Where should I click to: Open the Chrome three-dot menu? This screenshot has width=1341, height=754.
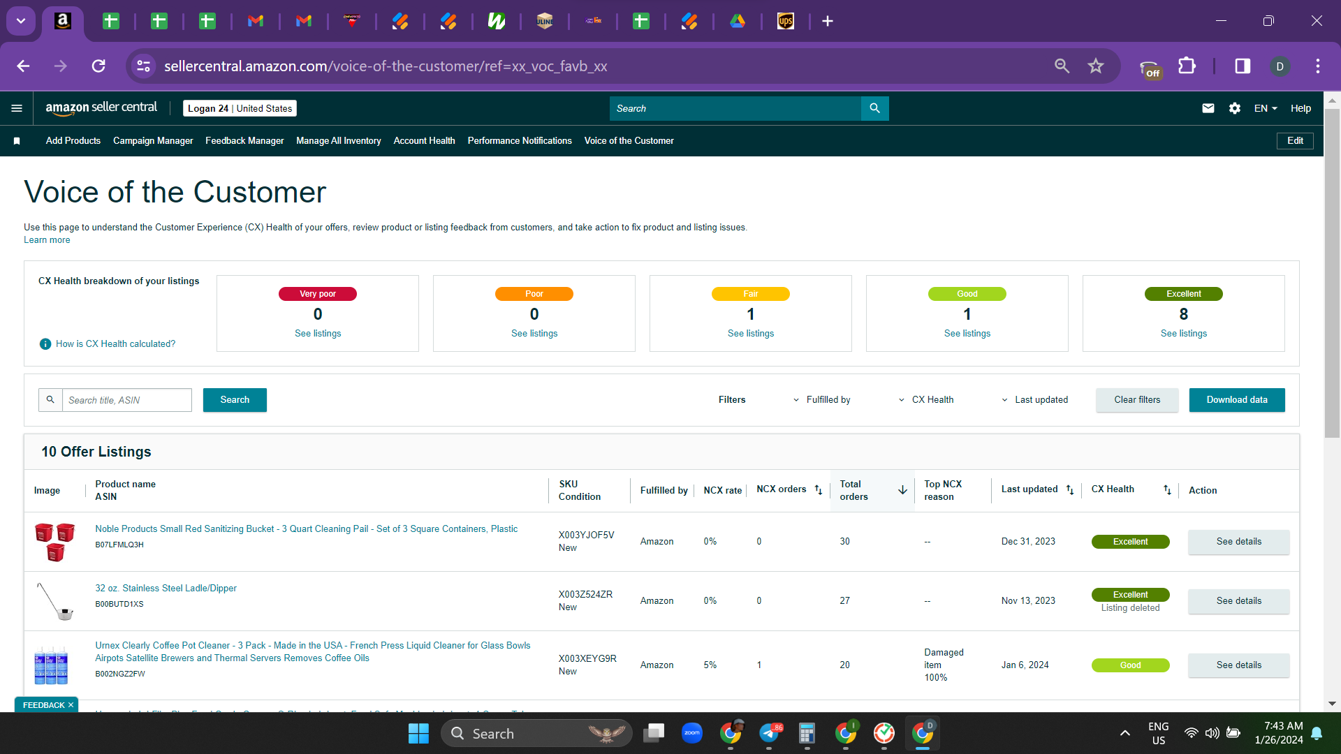click(1318, 66)
